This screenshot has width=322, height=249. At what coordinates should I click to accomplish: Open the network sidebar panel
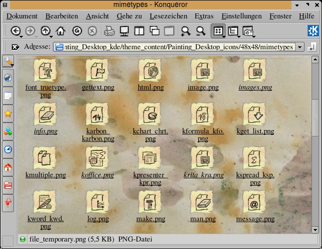click(8, 78)
